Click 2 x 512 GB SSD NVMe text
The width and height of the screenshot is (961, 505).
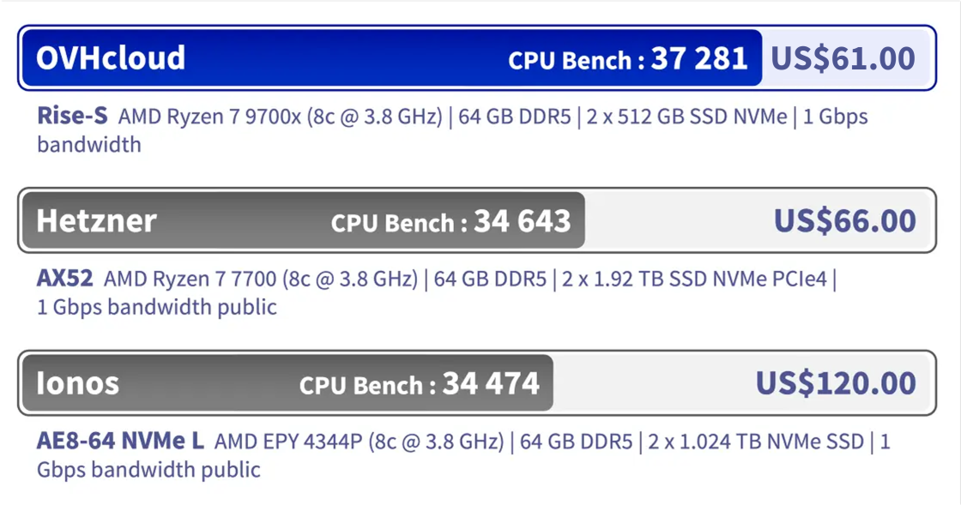coord(687,117)
